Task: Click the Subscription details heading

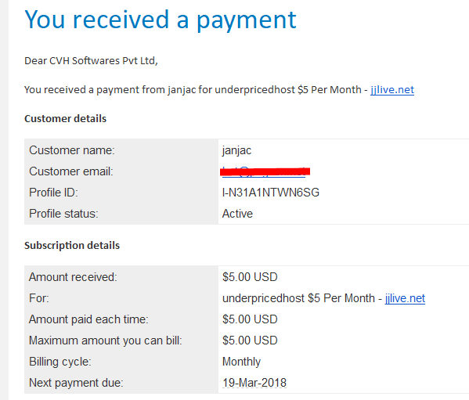Action: (72, 246)
